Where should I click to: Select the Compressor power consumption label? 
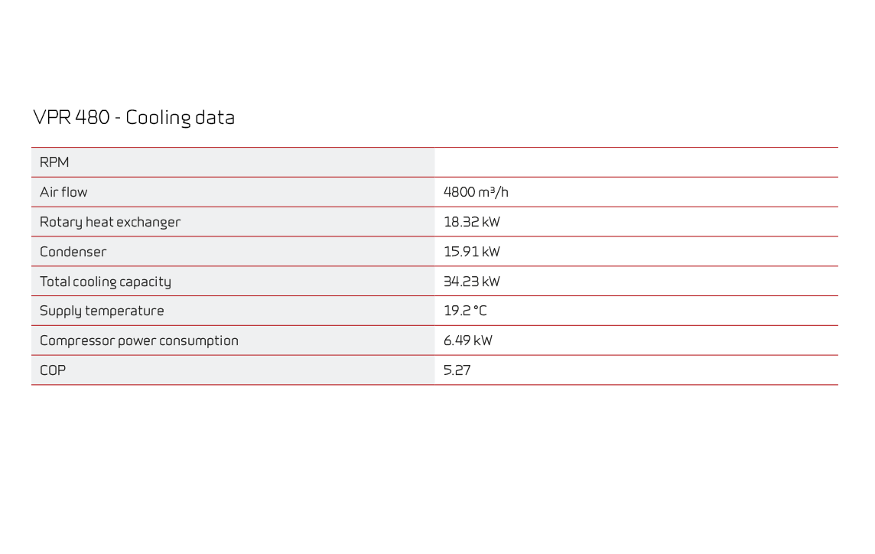[139, 341]
